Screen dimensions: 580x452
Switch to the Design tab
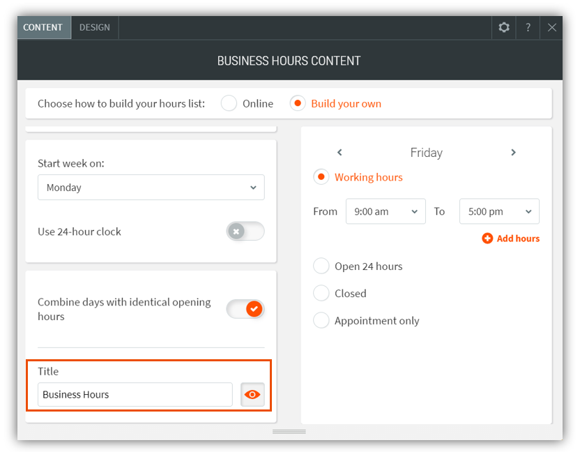click(95, 28)
